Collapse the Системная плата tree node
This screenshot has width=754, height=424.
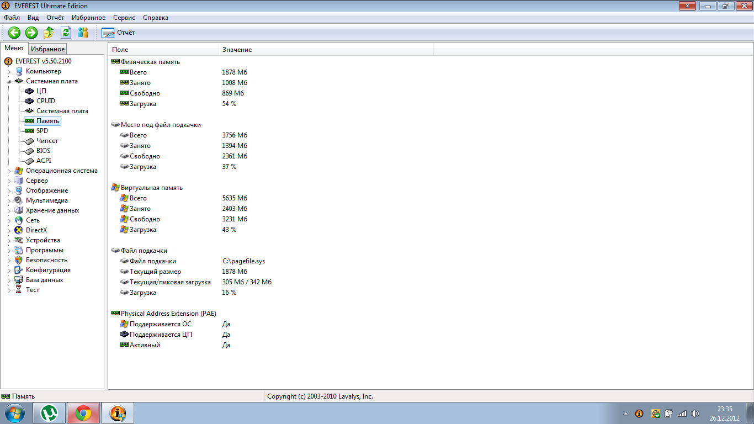click(x=9, y=82)
